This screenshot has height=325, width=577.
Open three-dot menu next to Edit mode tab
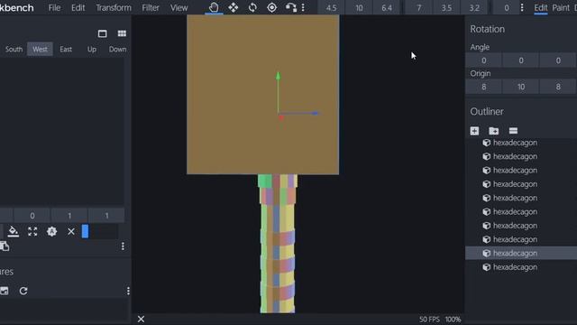click(522, 7)
